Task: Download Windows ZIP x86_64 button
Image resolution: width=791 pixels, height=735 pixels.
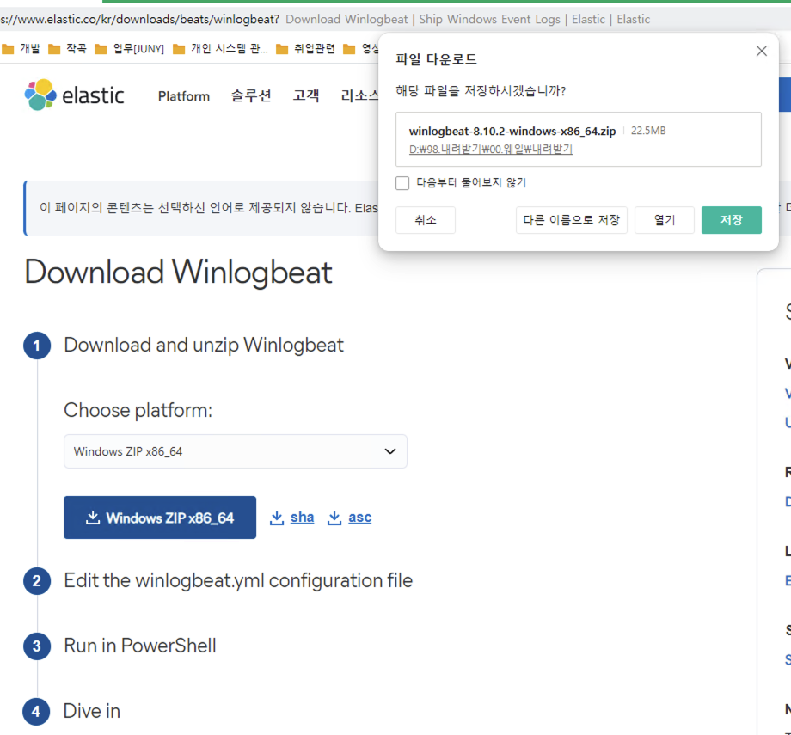Action: [x=159, y=518]
